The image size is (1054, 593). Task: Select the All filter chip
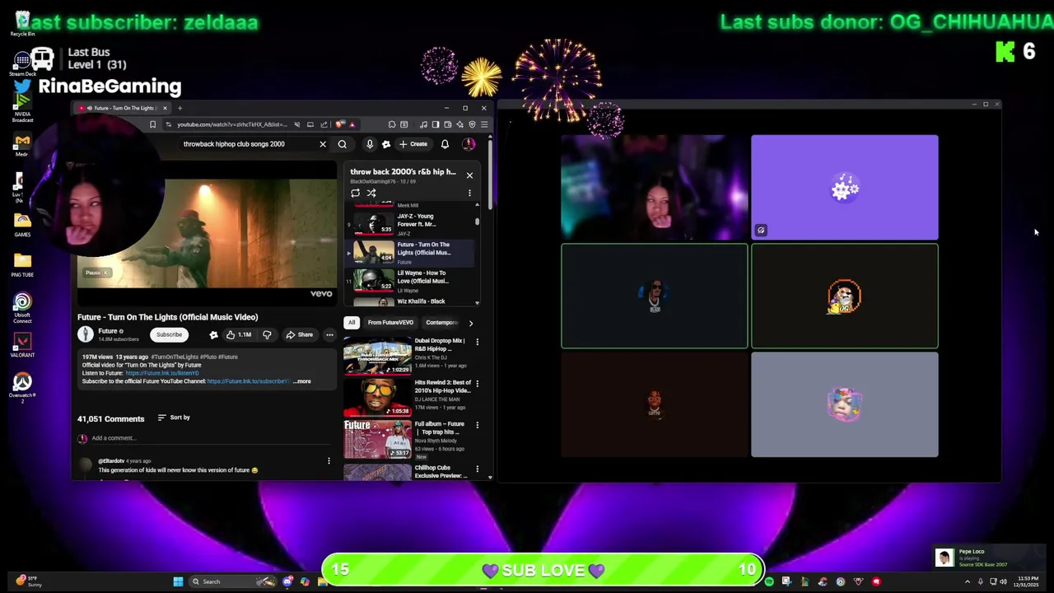352,323
